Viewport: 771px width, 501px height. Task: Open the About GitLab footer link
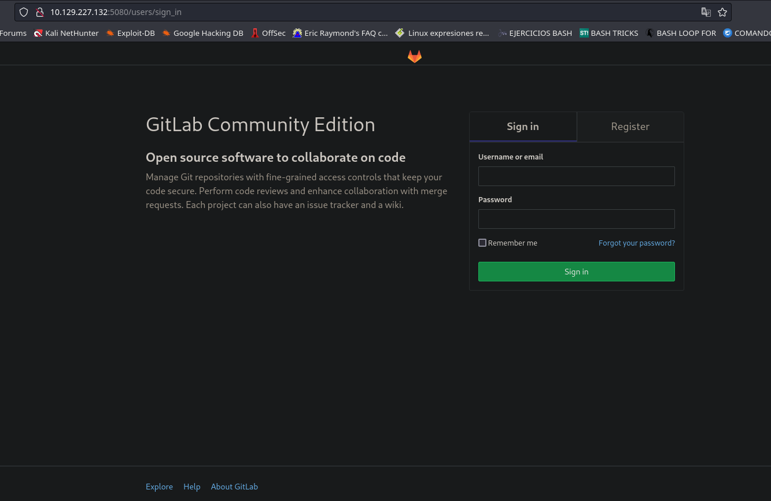click(234, 487)
